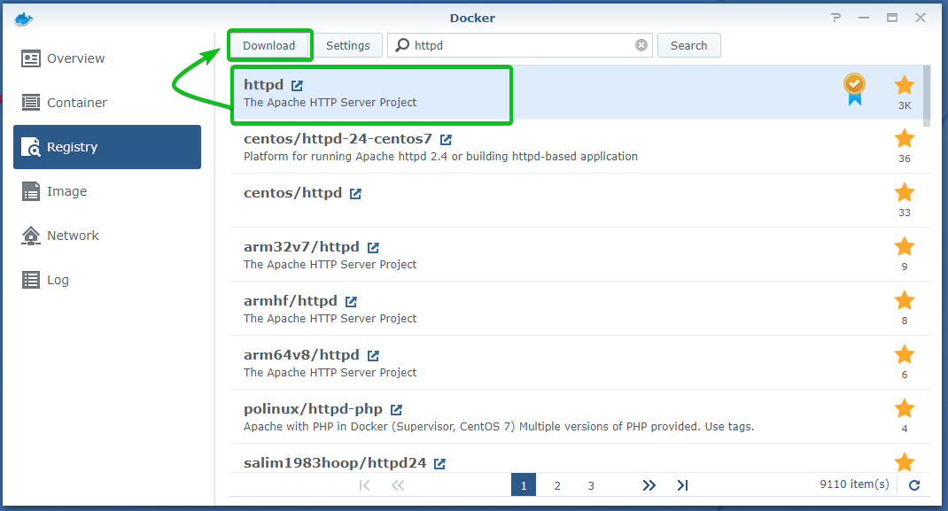Click the Docker whale logo
Screen dimensions: 948x511
(24, 19)
